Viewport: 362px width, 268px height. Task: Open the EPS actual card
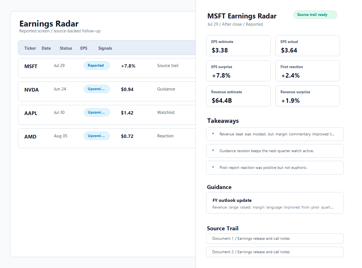(x=308, y=46)
